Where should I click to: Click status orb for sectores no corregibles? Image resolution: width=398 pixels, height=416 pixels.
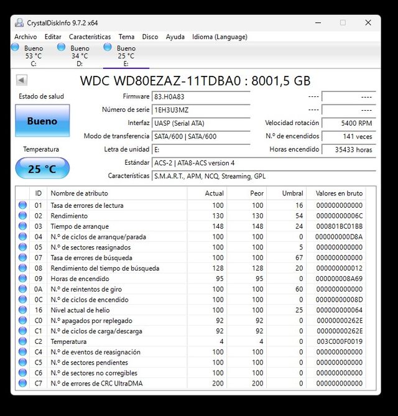point(22,372)
